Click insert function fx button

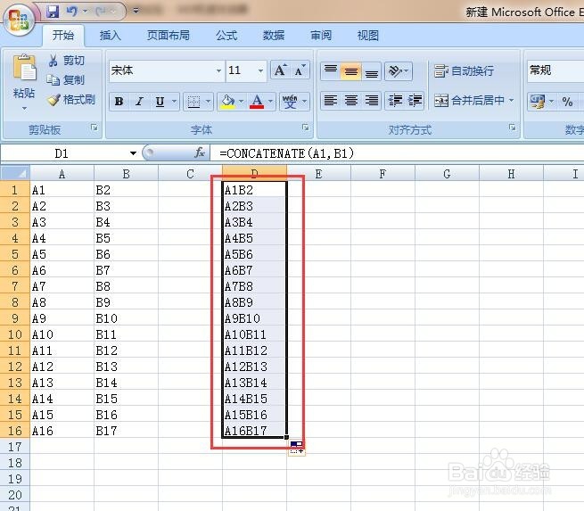point(200,152)
